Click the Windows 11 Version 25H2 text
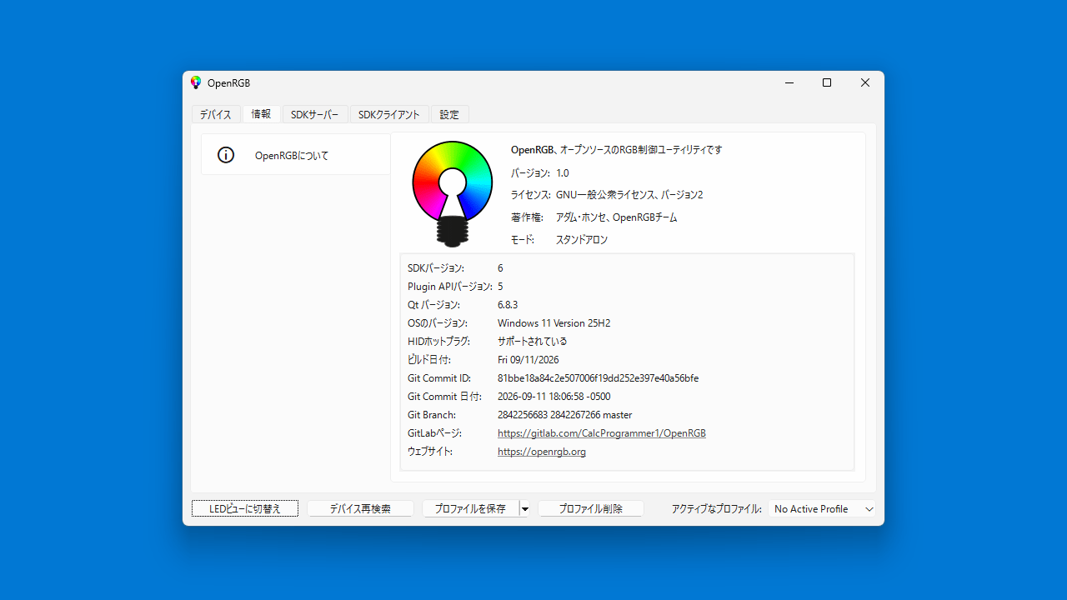This screenshot has height=600, width=1067. tap(554, 323)
